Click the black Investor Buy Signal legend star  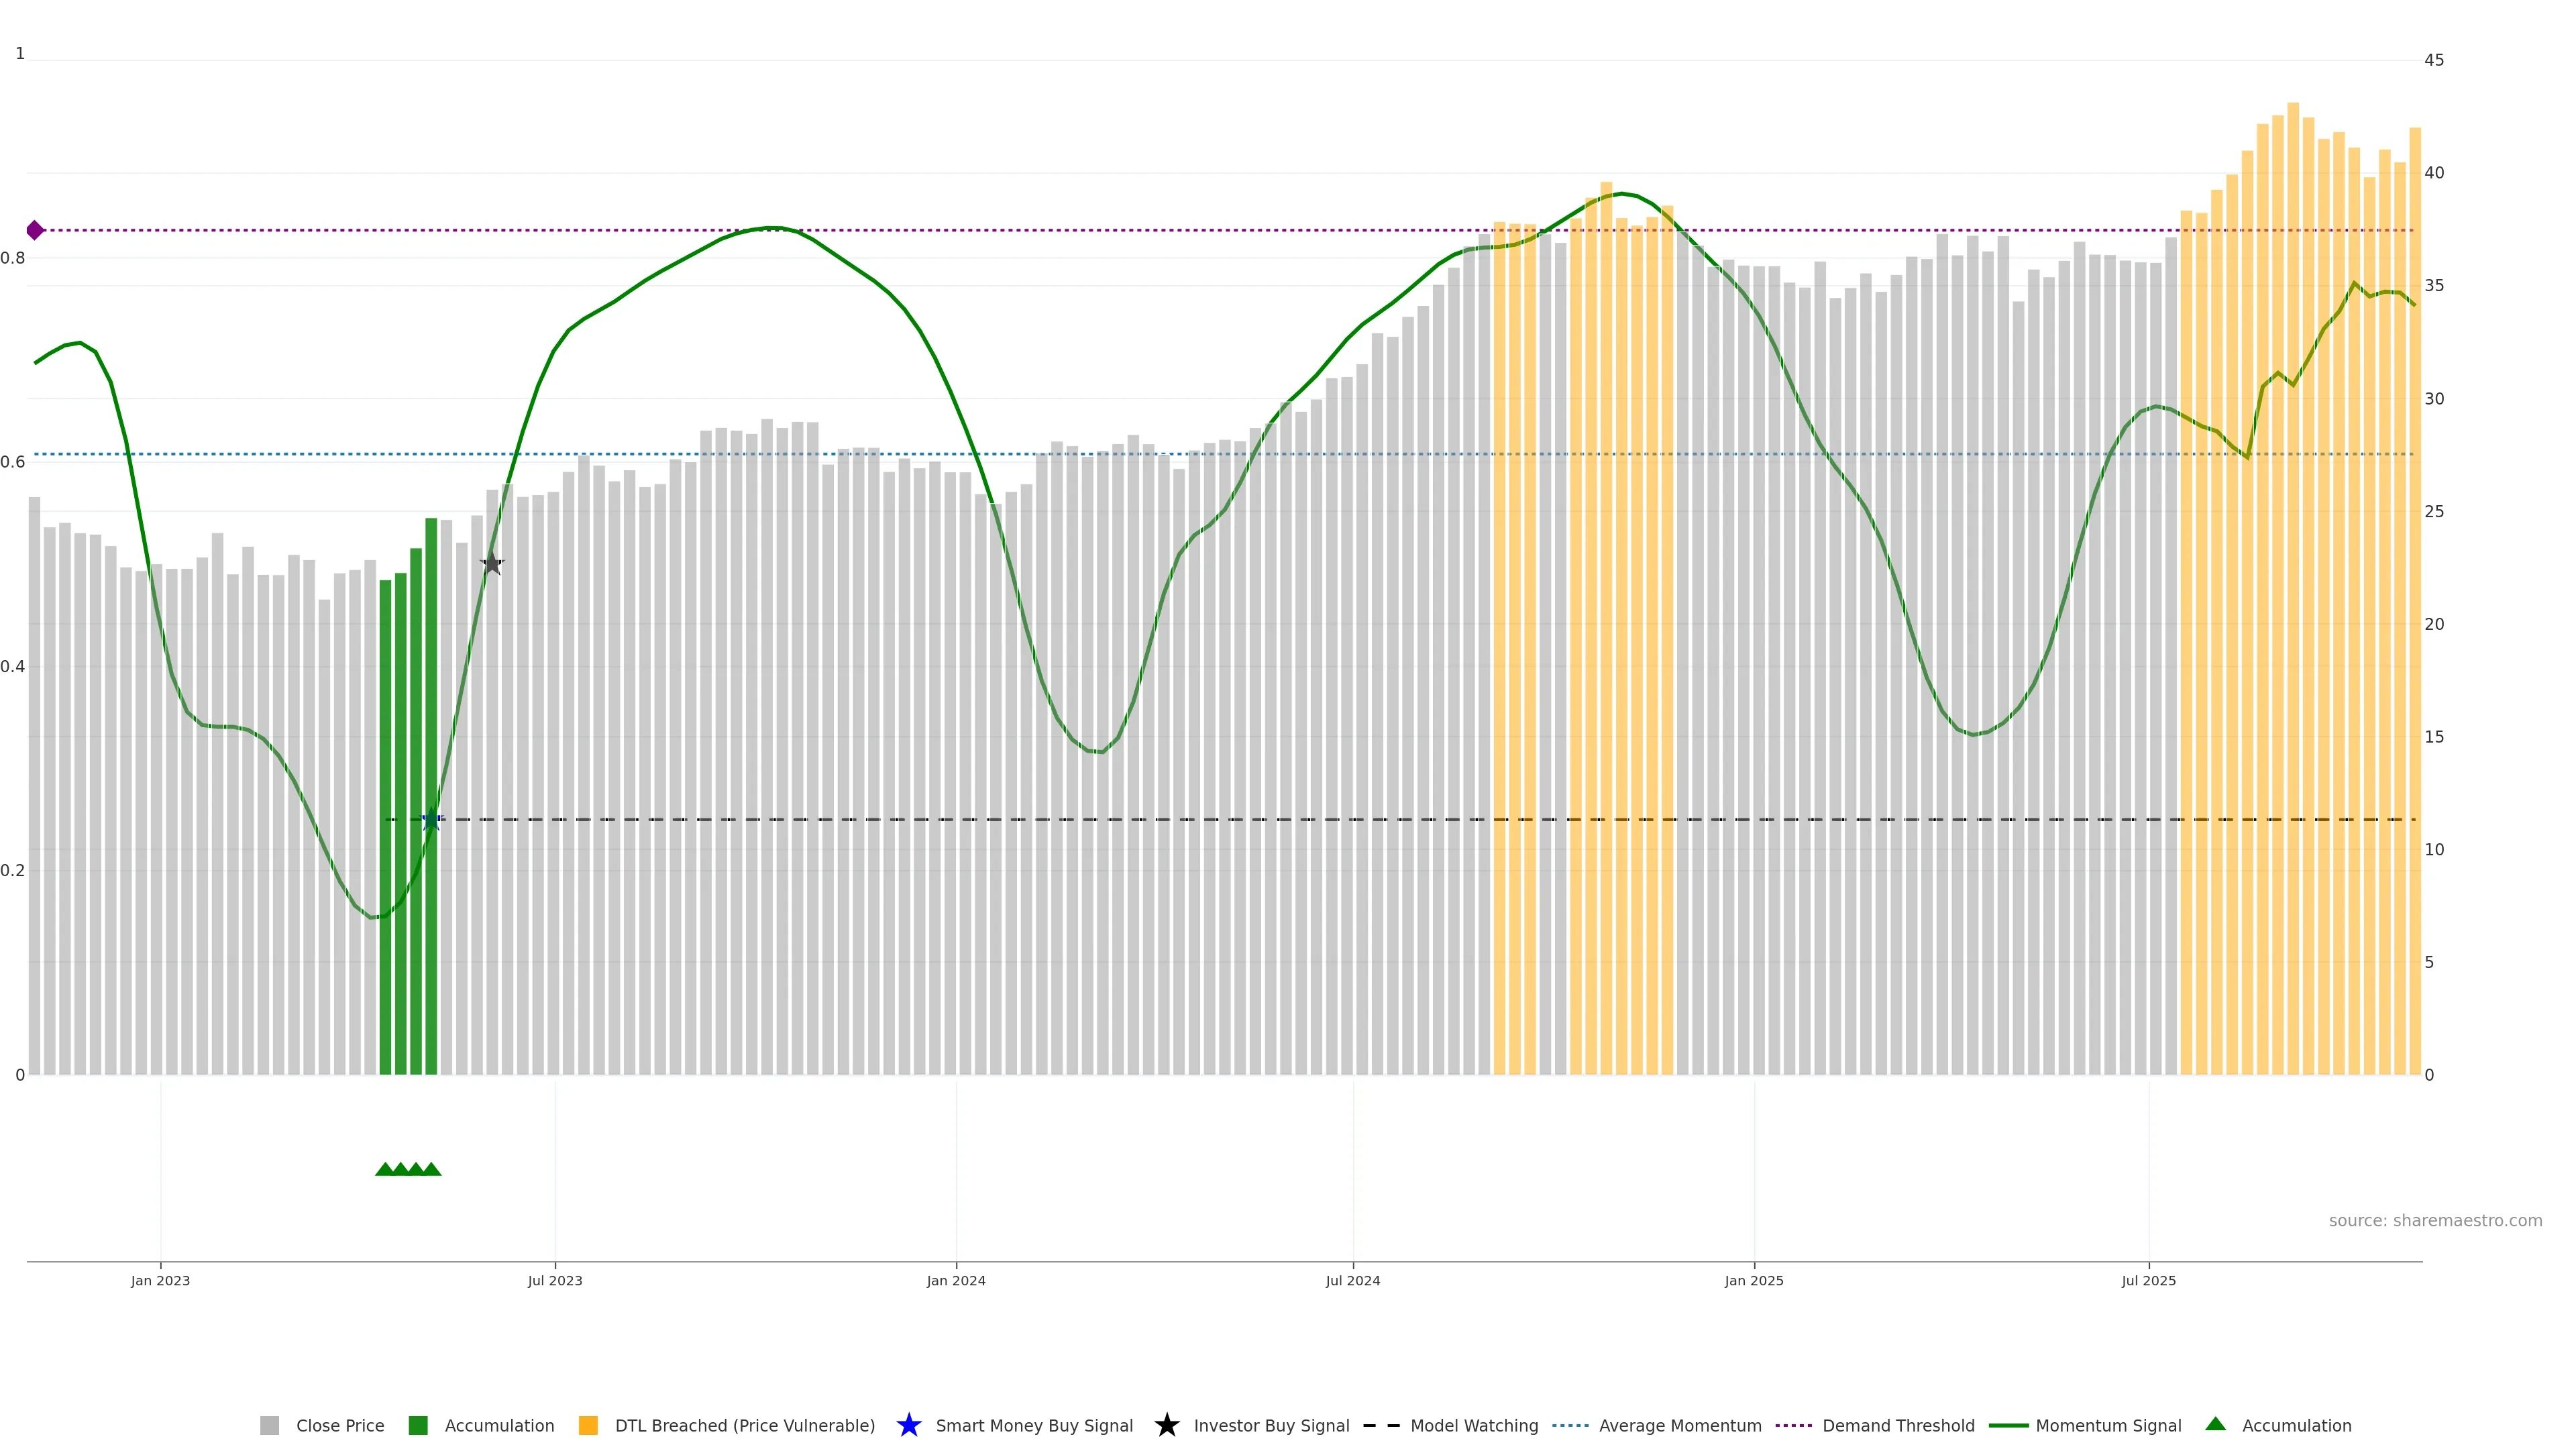click(1166, 1425)
